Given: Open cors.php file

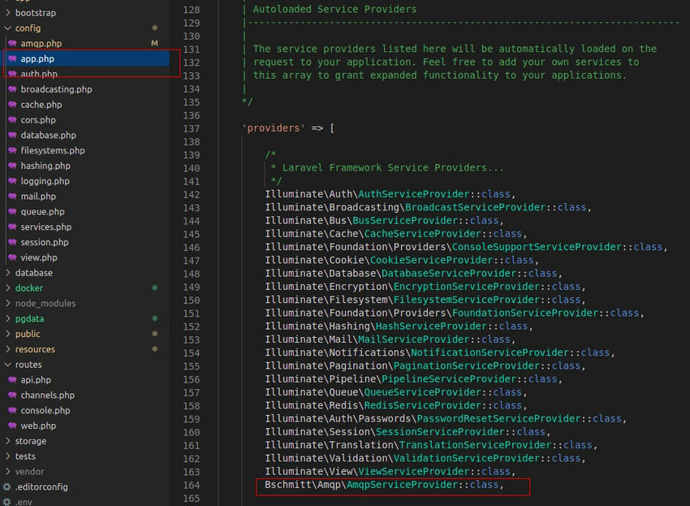Looking at the screenshot, I should 38,119.
